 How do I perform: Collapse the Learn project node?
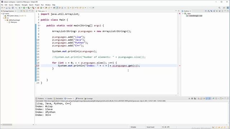pyautogui.click(x=1, y=14)
